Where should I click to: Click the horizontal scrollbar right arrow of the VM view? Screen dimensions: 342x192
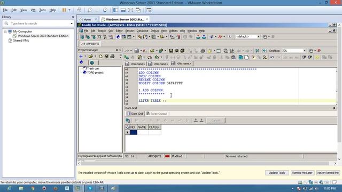[335, 163]
